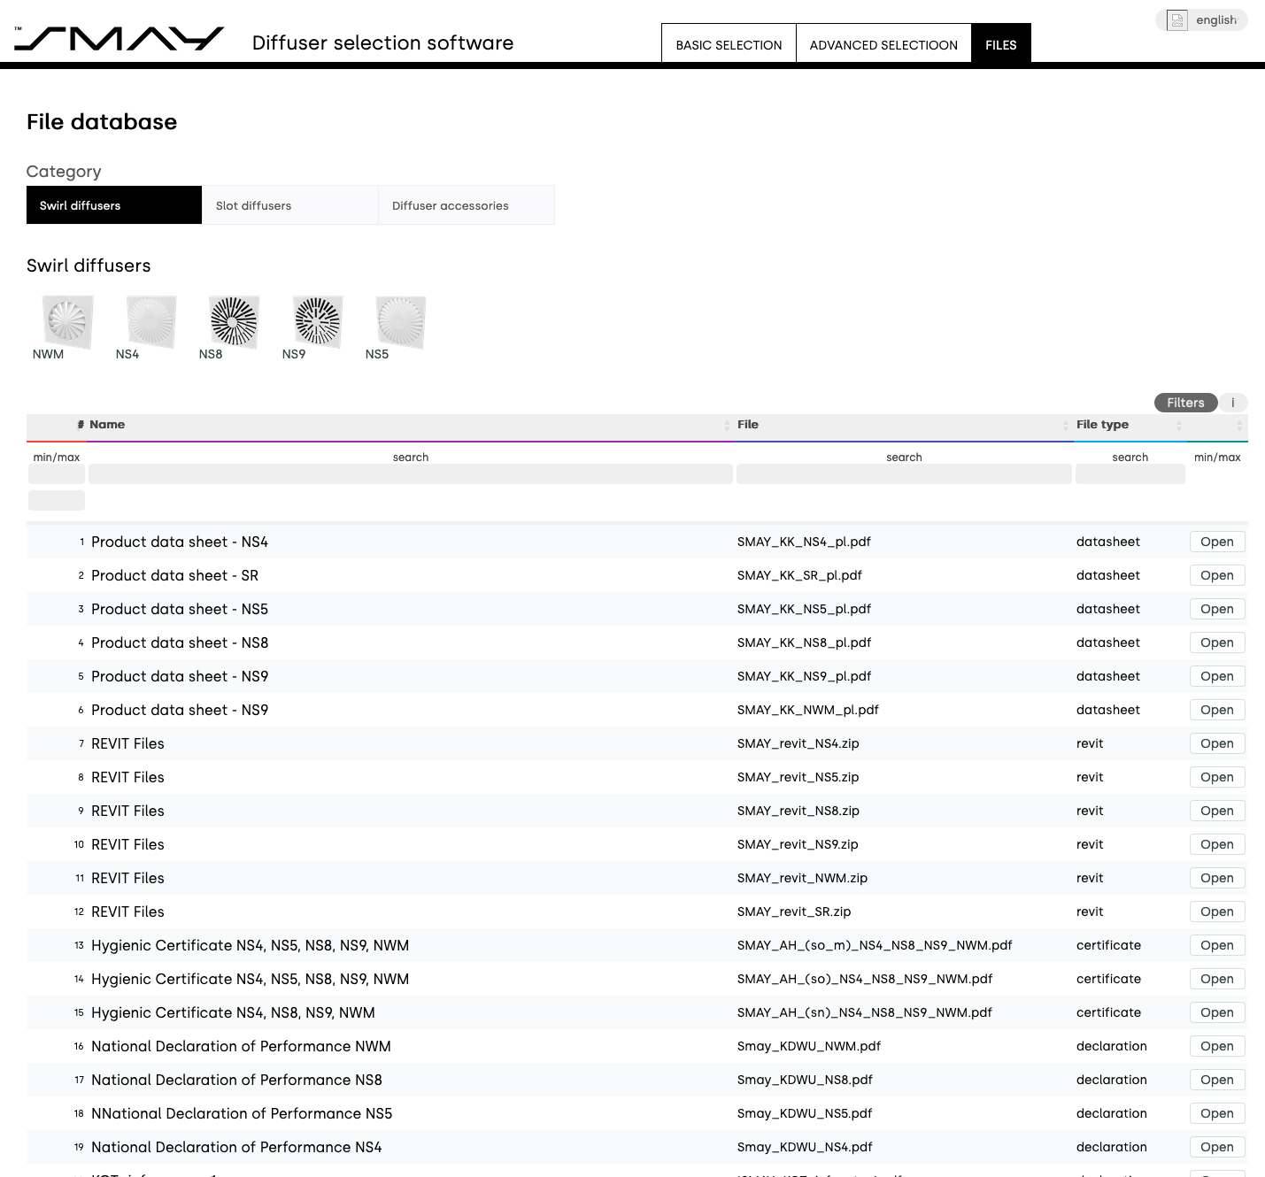Viewport: 1265px width, 1177px height.
Task: Select the Slot diffusers category
Action: 290,205
